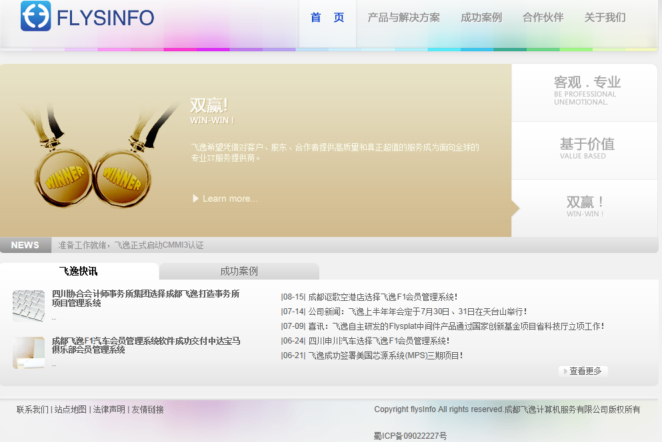Switch to 成功案例 tab below news bar

[239, 271]
